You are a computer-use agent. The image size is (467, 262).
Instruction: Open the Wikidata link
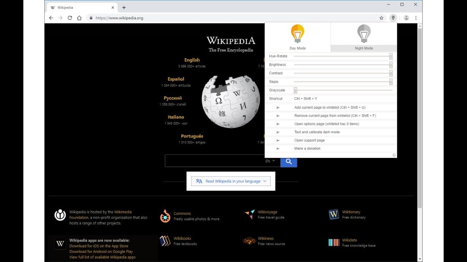[x=350, y=240]
